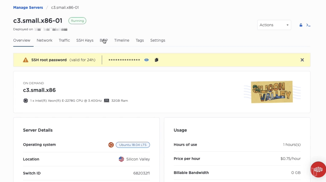Open the Actions dropdown
Image resolution: width=326 pixels, height=182 pixels.
click(274, 25)
